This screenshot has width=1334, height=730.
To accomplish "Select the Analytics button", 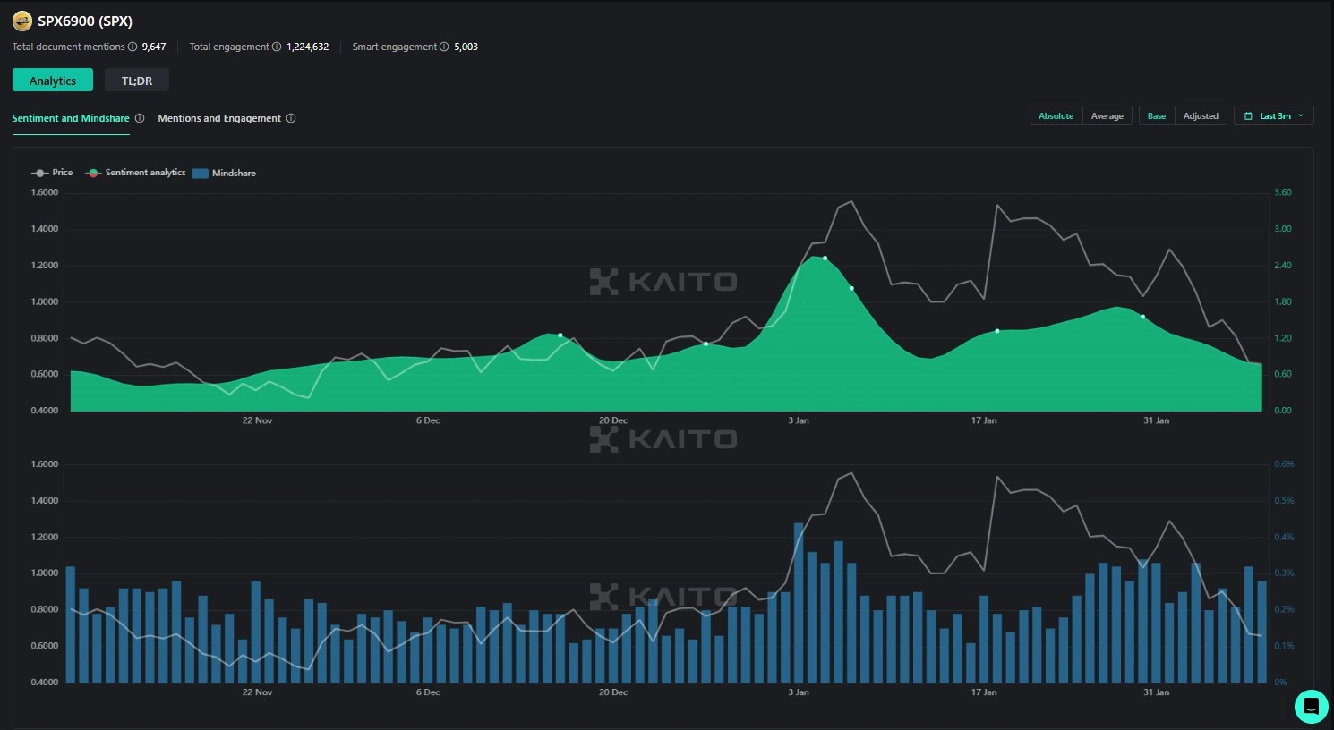I will pyautogui.click(x=53, y=81).
